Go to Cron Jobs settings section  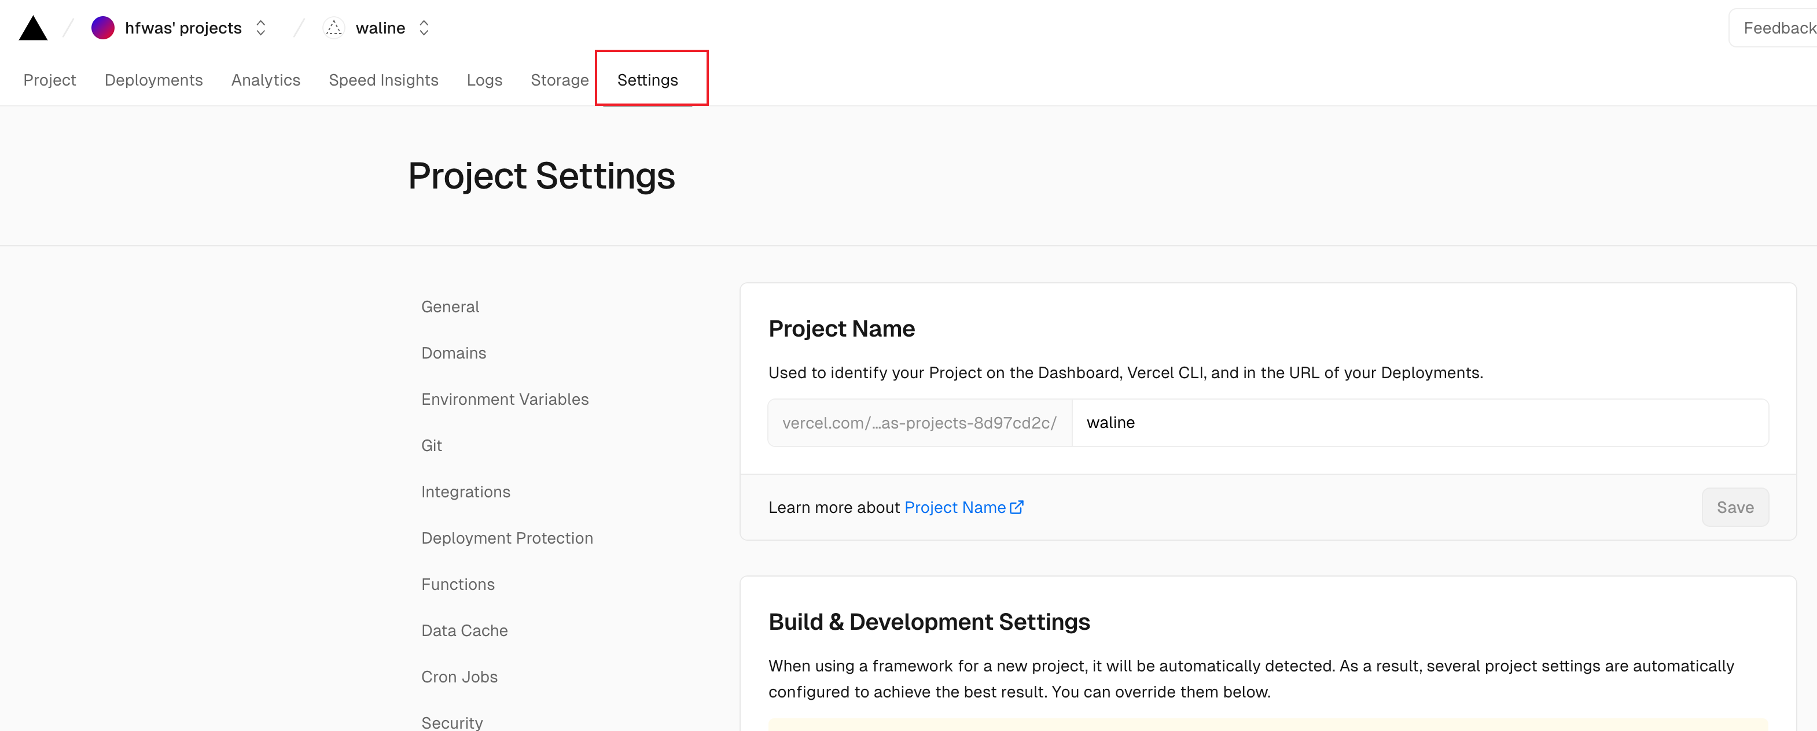[459, 677]
